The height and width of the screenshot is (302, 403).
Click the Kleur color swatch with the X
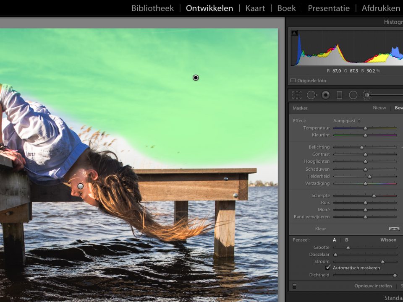(x=394, y=229)
